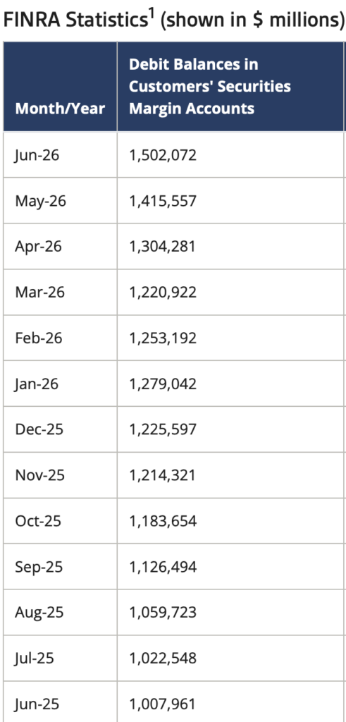Click the 1,279,042 value for Jan-26
Screen dimensions: 346x722
pos(163,384)
